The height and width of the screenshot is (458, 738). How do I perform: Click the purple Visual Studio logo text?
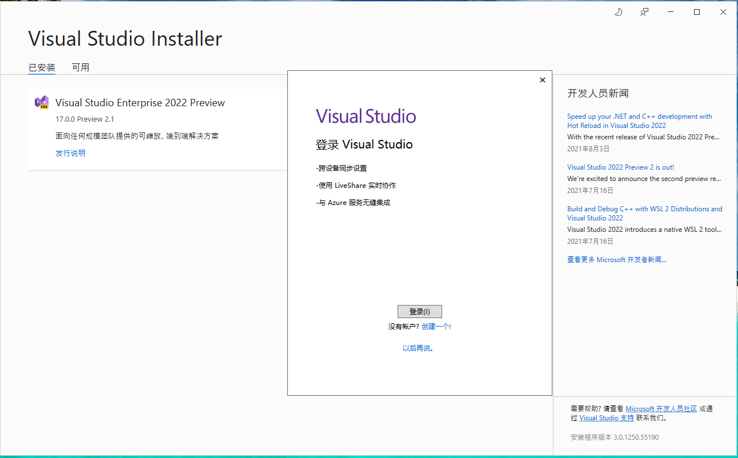[366, 116]
